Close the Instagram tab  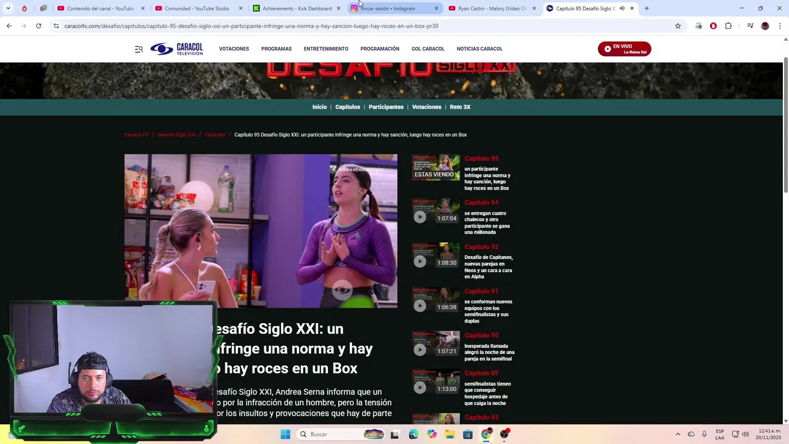[x=436, y=9]
